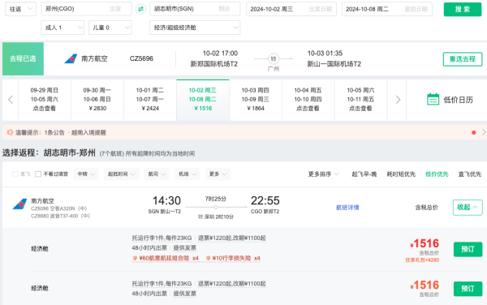The width and height of the screenshot is (487, 305).
Task: Book second economy fare with 预订
Action: click(468, 289)
